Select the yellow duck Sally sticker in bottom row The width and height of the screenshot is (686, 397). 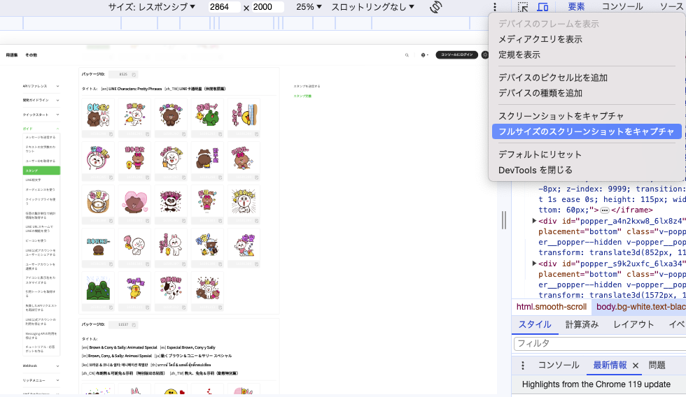pos(134,288)
